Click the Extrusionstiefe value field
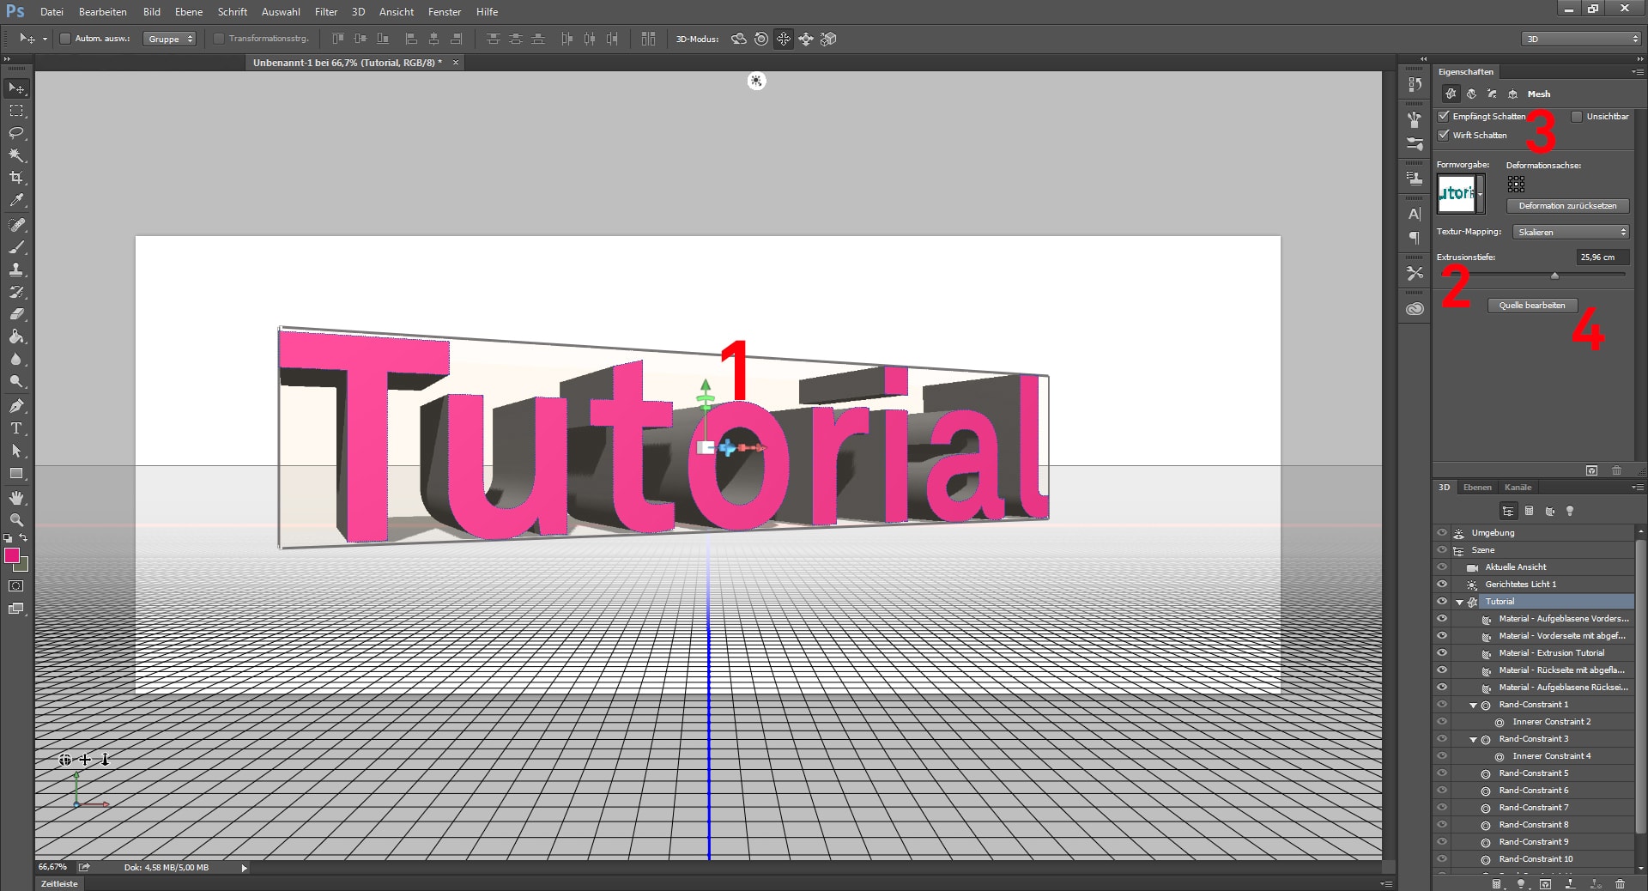Viewport: 1648px width, 891px height. pos(1601,258)
